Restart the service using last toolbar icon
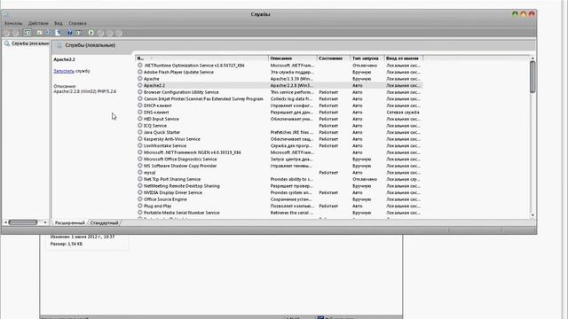The height and width of the screenshot is (319, 568). point(118,33)
